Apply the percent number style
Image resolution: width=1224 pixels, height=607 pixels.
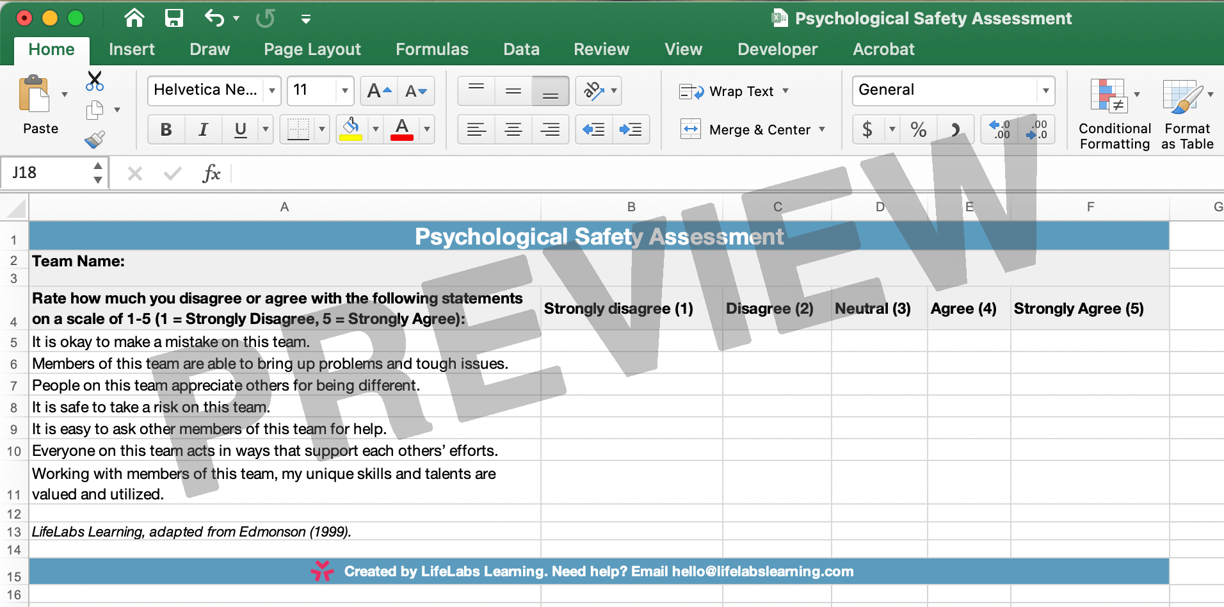point(919,129)
